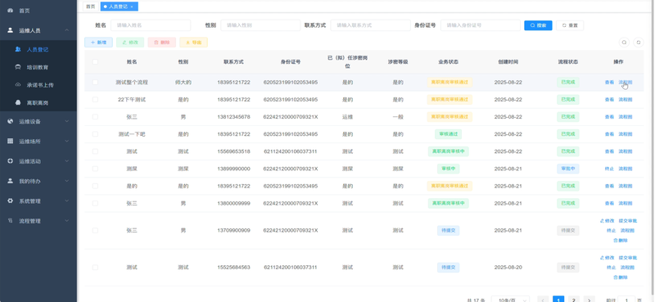655x302 pixels.
Task: Go to next page with right arrow
Action: 589,300
